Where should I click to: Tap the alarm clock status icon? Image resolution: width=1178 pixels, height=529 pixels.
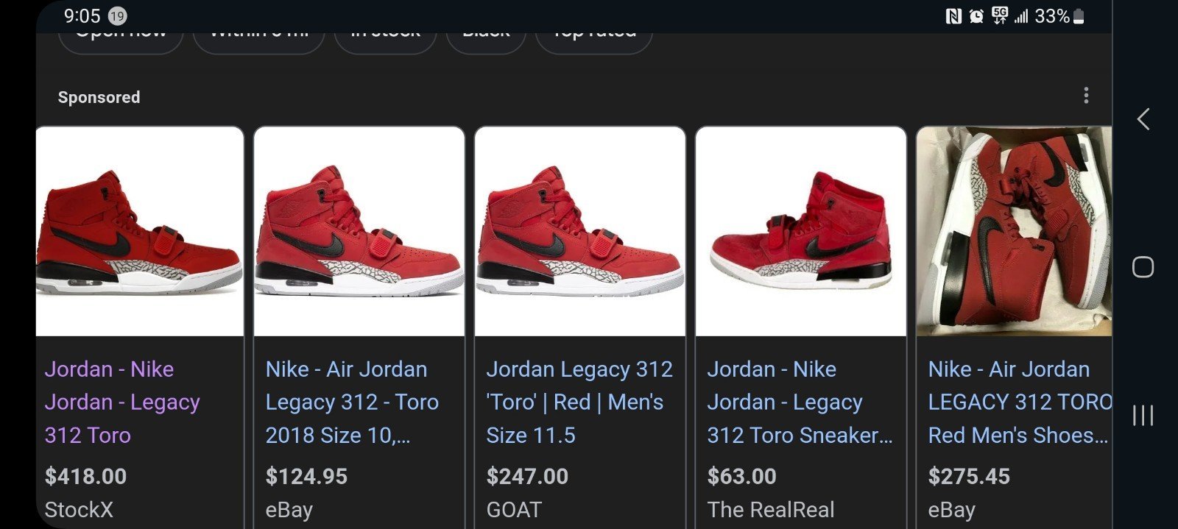(x=976, y=16)
